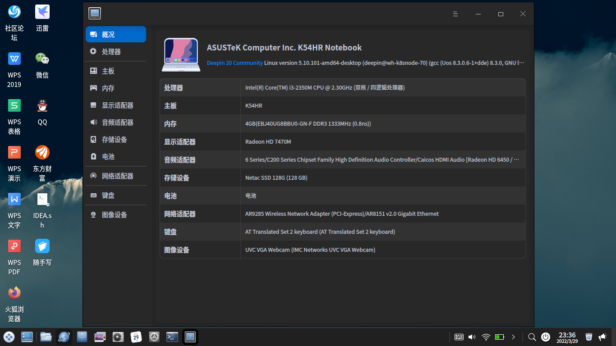Select 主板 (Motherboard) in the sidebar

tap(108, 71)
